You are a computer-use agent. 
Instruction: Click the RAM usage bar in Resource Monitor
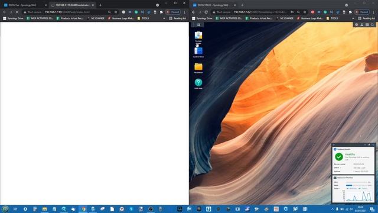point(356,185)
